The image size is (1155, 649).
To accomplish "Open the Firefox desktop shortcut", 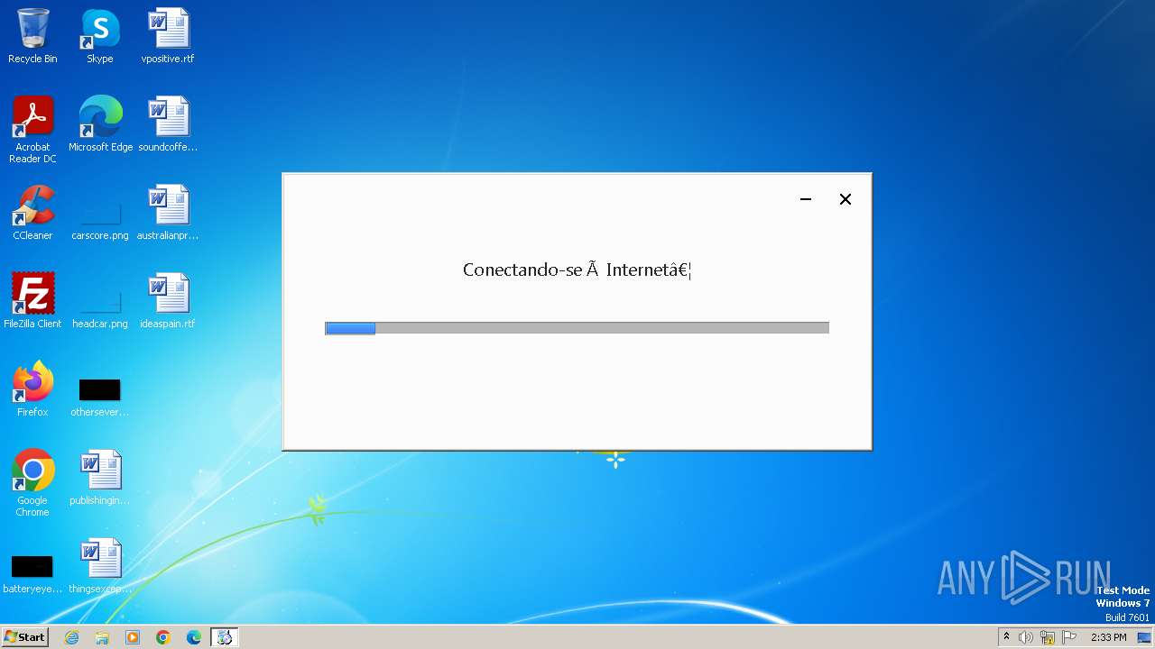I will [32, 389].
